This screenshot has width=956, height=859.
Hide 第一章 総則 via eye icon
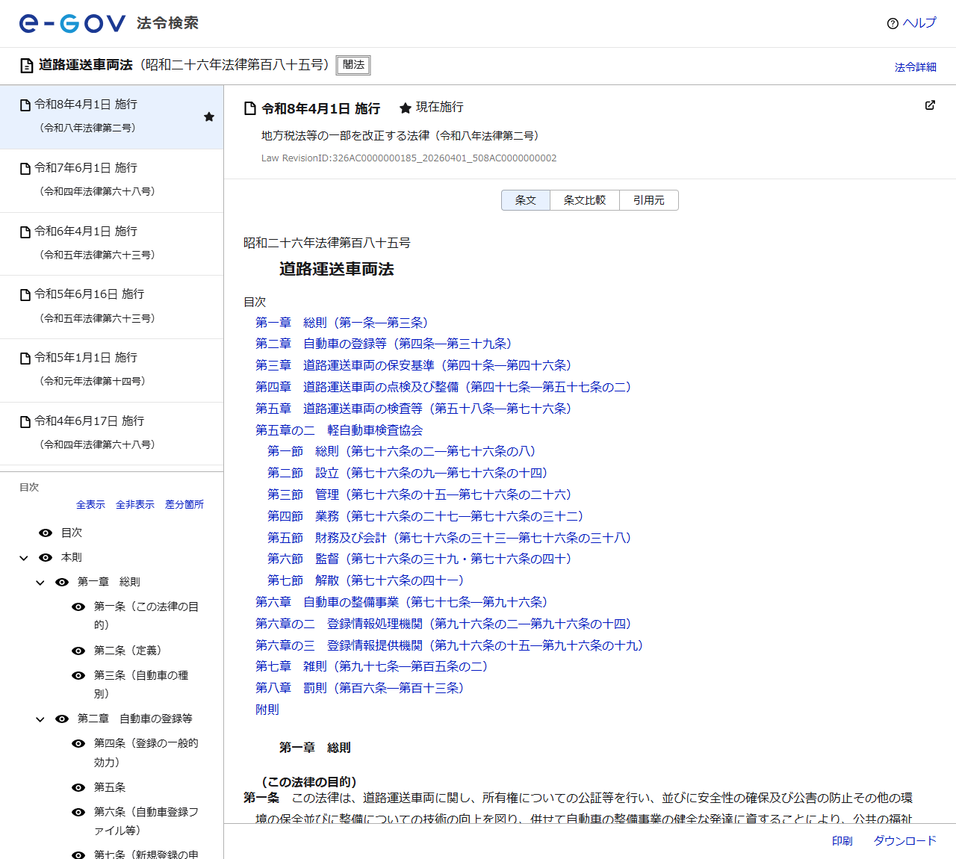click(62, 582)
